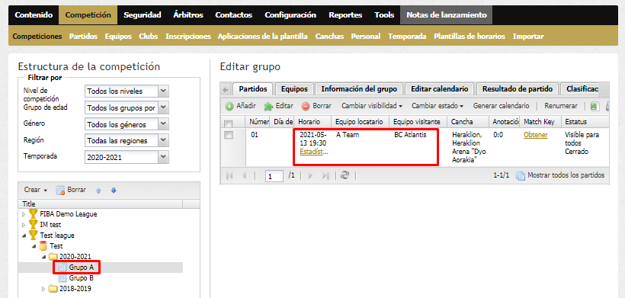The width and height of the screenshot is (625, 298).
Task: Open the Clubs submenu link
Action: 149,37
